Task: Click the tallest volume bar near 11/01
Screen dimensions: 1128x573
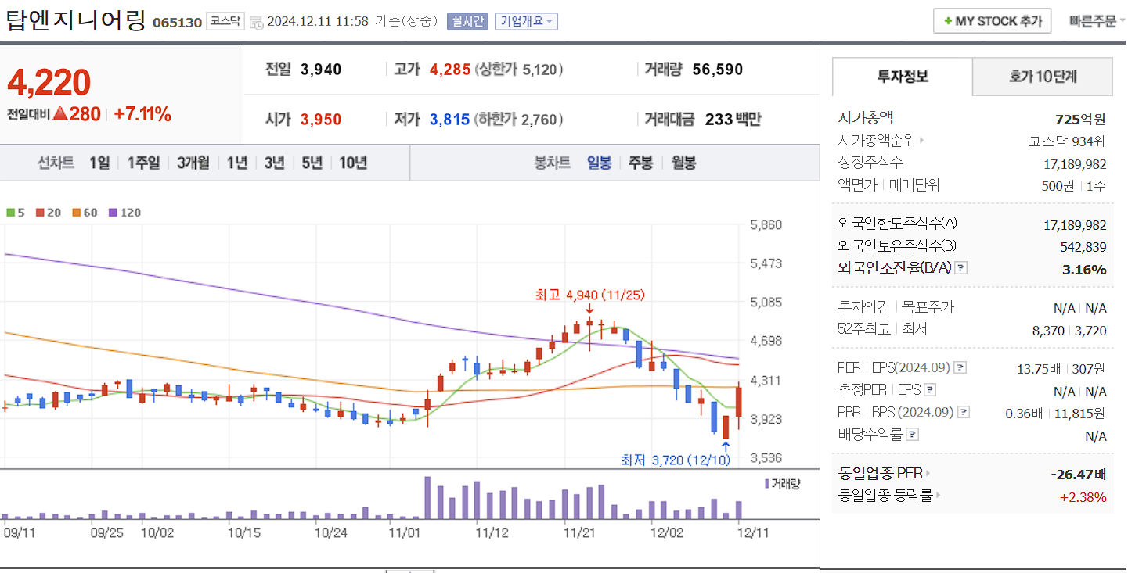Action: click(427, 498)
